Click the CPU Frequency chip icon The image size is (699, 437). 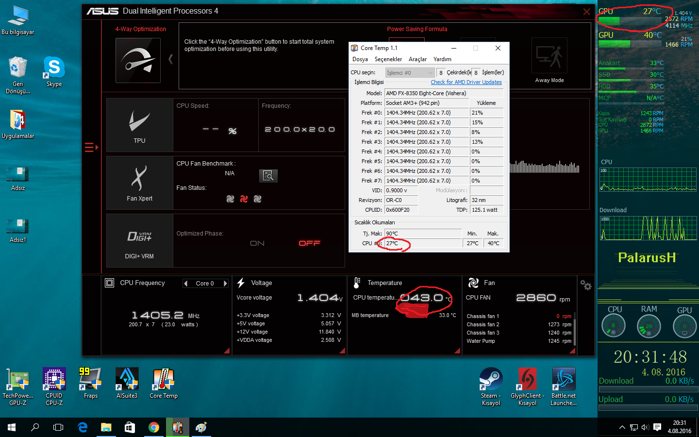pos(110,283)
